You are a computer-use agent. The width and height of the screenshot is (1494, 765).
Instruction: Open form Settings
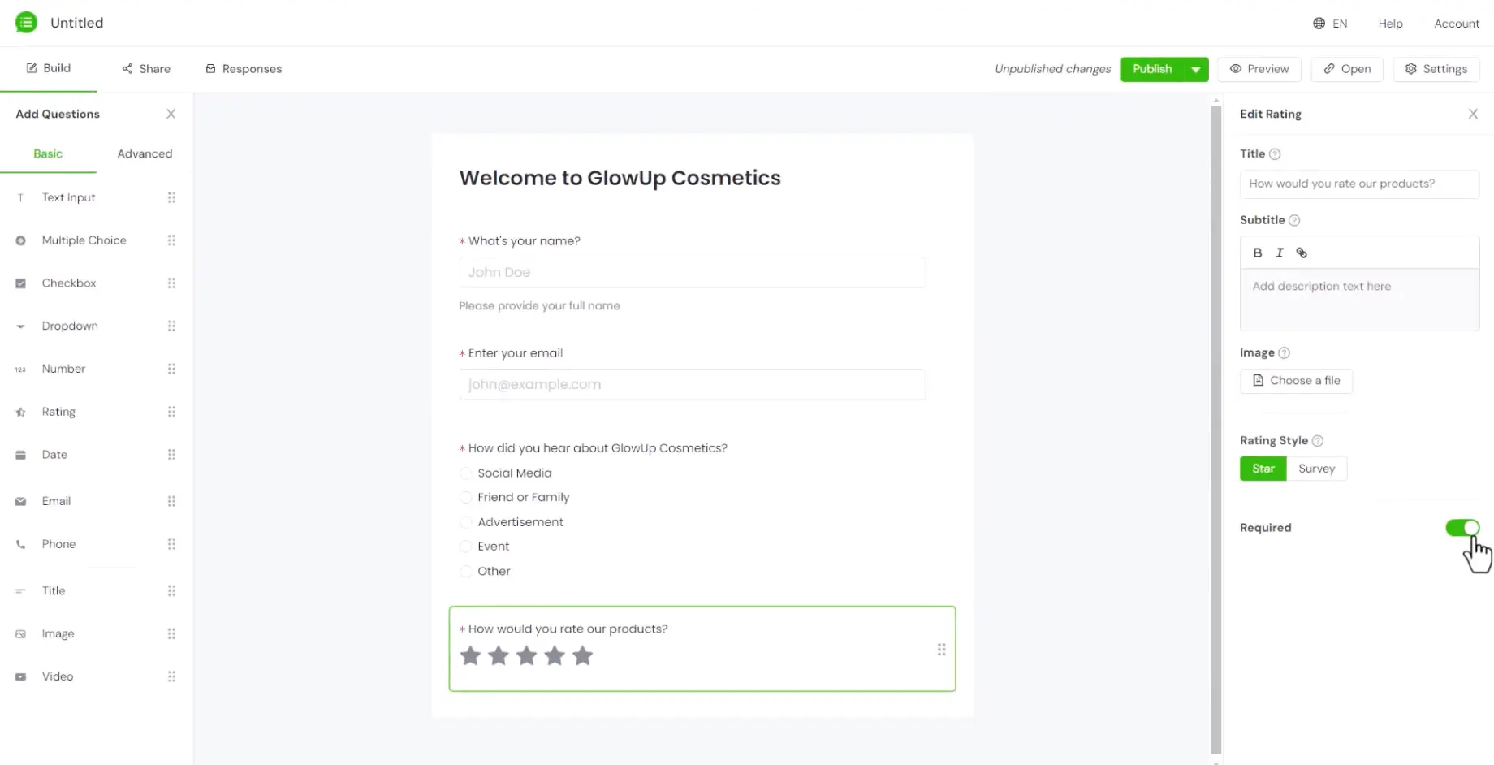[x=1436, y=69]
